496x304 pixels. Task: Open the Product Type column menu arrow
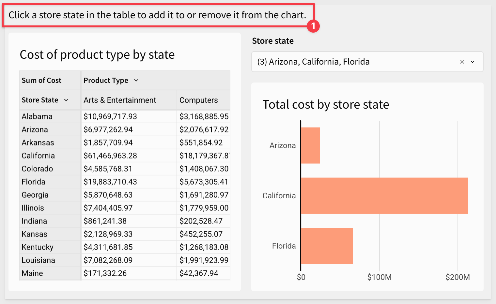click(136, 80)
